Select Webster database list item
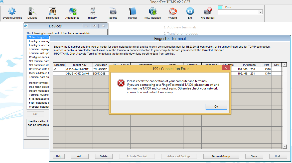Viewport: 292px width, 163px height. (x=38, y=107)
